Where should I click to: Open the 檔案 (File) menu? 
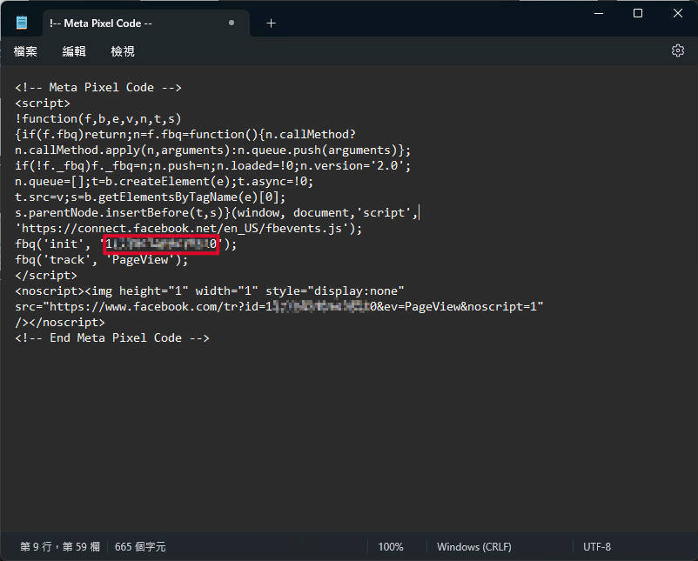pyautogui.click(x=25, y=52)
